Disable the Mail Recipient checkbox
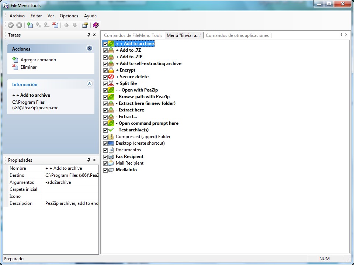Viewport: 354px width, 265px height. tap(105, 164)
